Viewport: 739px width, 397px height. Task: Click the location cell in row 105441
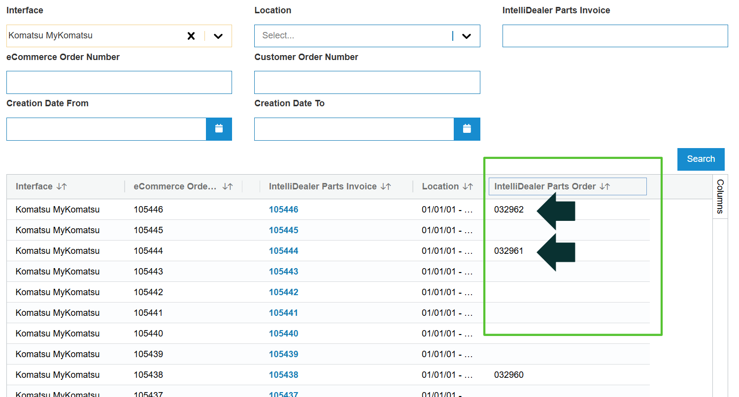[x=447, y=313]
